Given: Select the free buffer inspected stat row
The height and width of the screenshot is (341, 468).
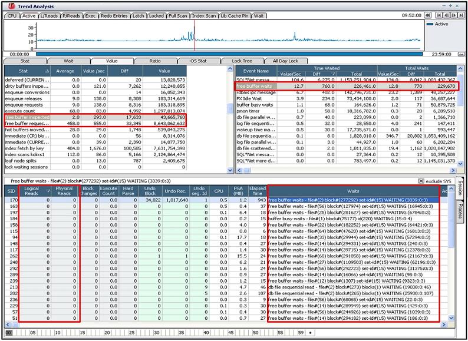Looking at the screenshot, I should tap(95, 117).
